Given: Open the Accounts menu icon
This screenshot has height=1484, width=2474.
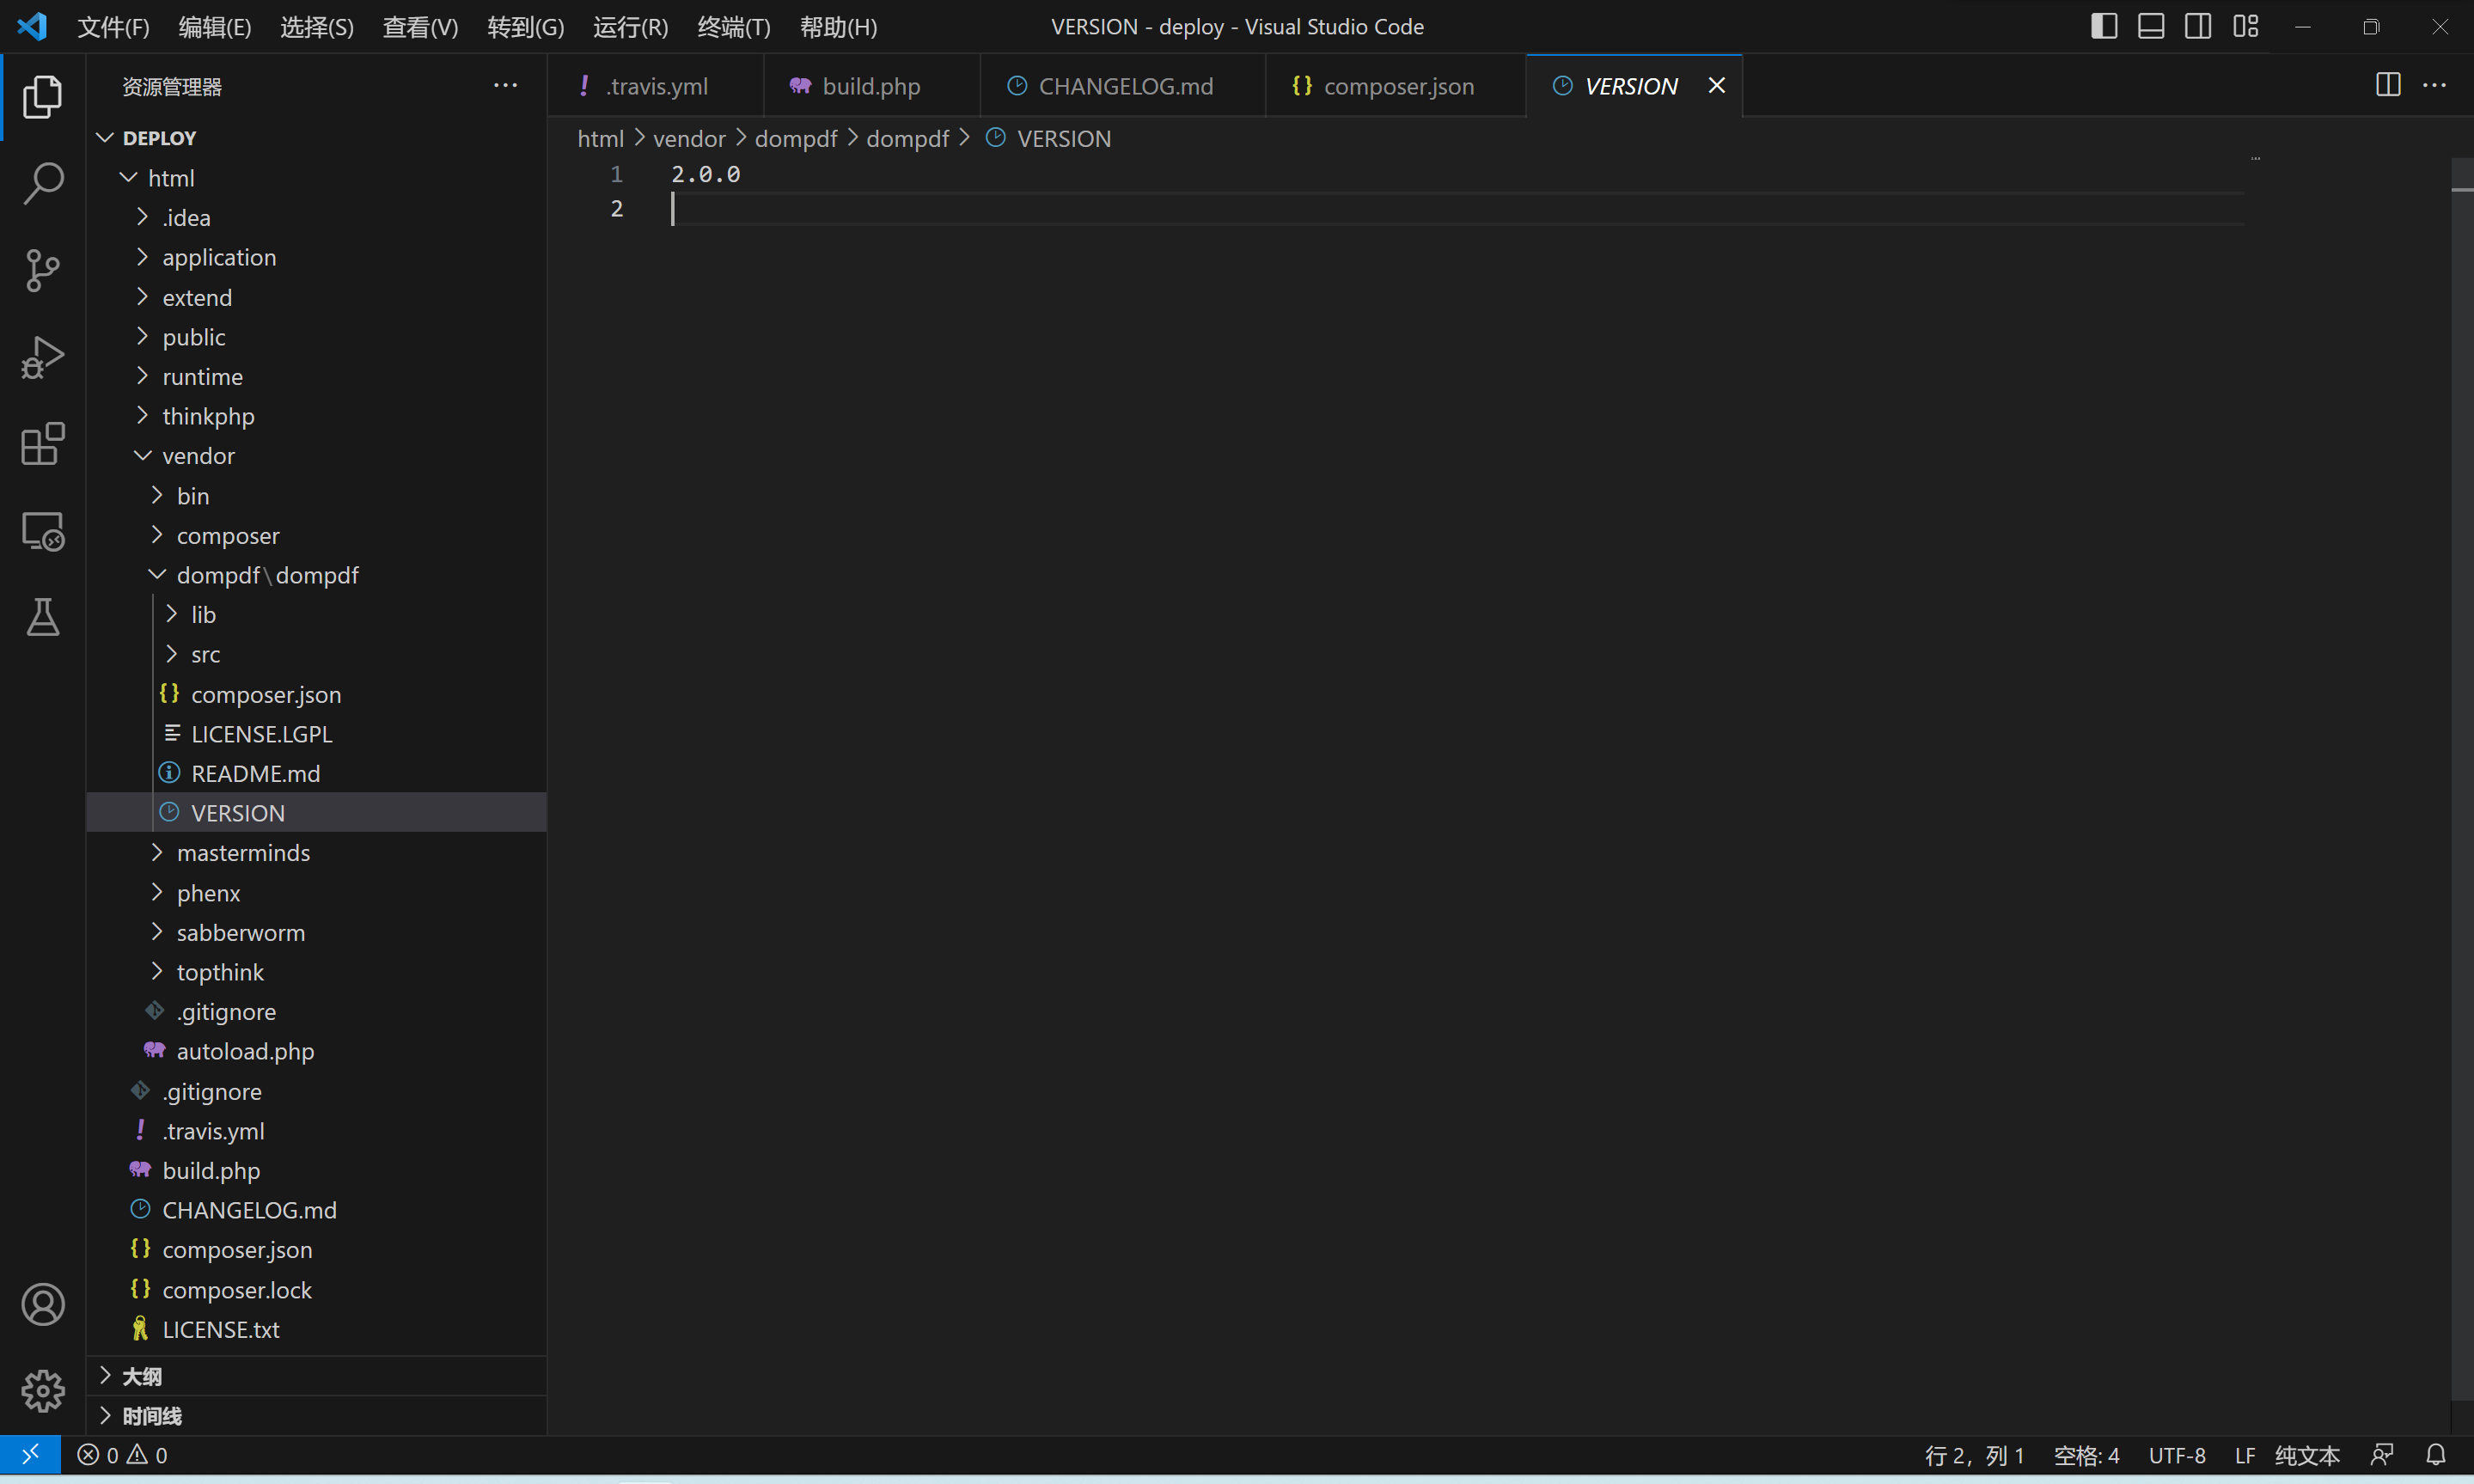Looking at the screenshot, I should (43, 1305).
